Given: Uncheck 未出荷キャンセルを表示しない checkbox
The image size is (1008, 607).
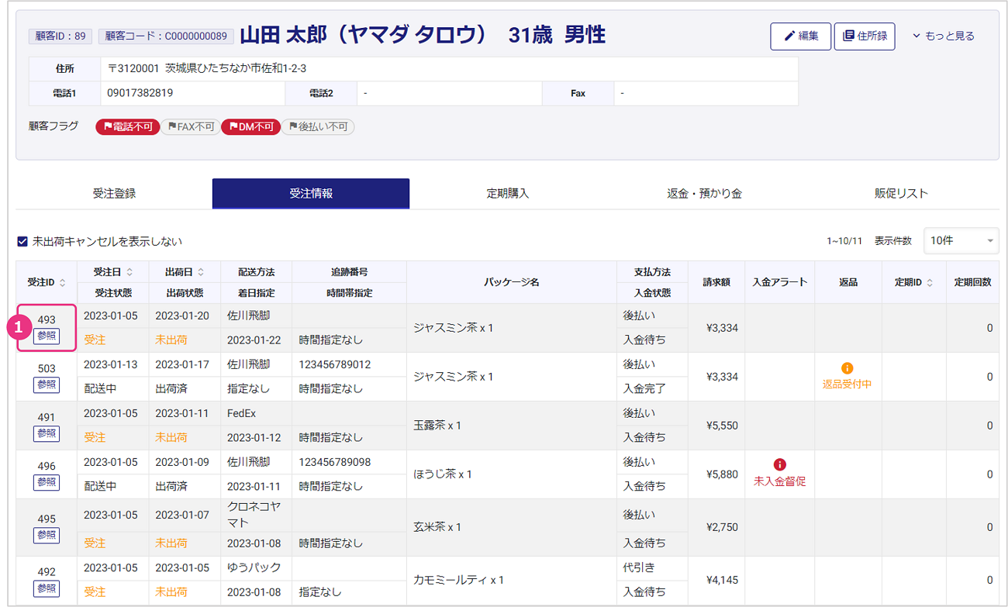Looking at the screenshot, I should point(22,242).
